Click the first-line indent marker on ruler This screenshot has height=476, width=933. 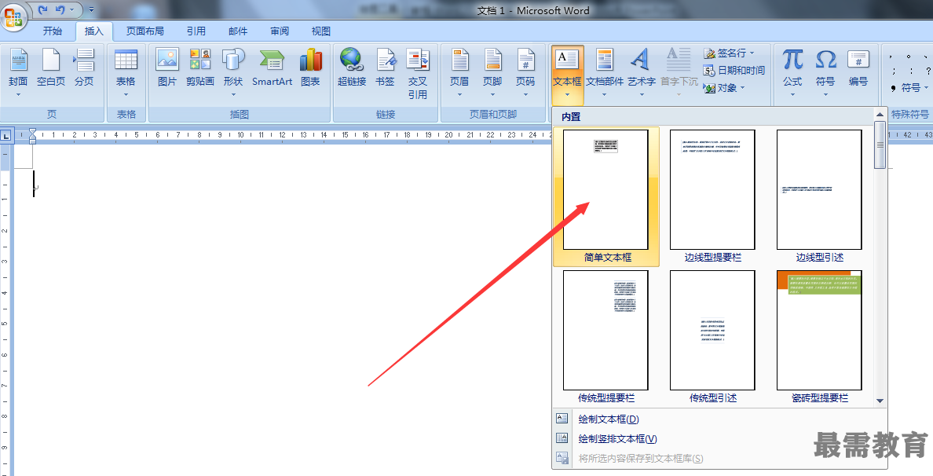(x=33, y=132)
